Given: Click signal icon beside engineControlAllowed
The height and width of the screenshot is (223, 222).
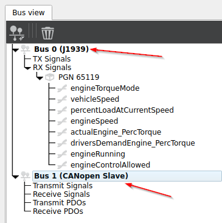Looking at the screenshot, I should tap(62, 165).
